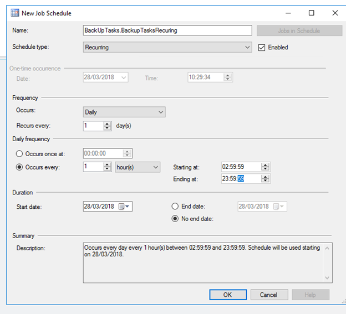Click the Occurs every interval number field
Image resolution: width=346 pixels, height=314 pixels.
tap(93, 167)
